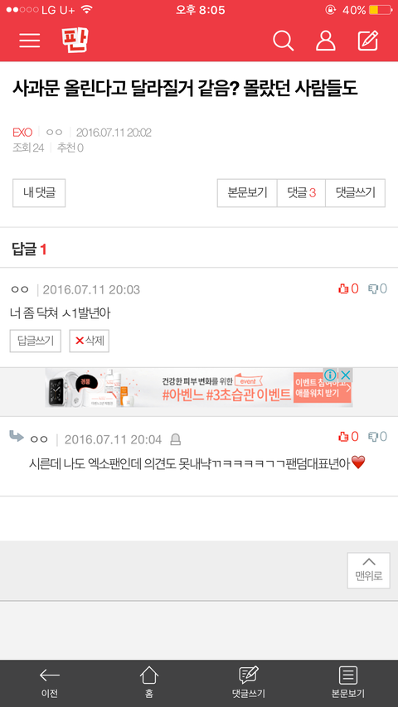Tap the write post pencil icon
The image size is (398, 707).
point(368,41)
